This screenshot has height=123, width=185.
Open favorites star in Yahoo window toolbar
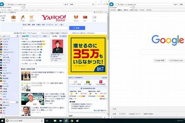tap(101, 4)
